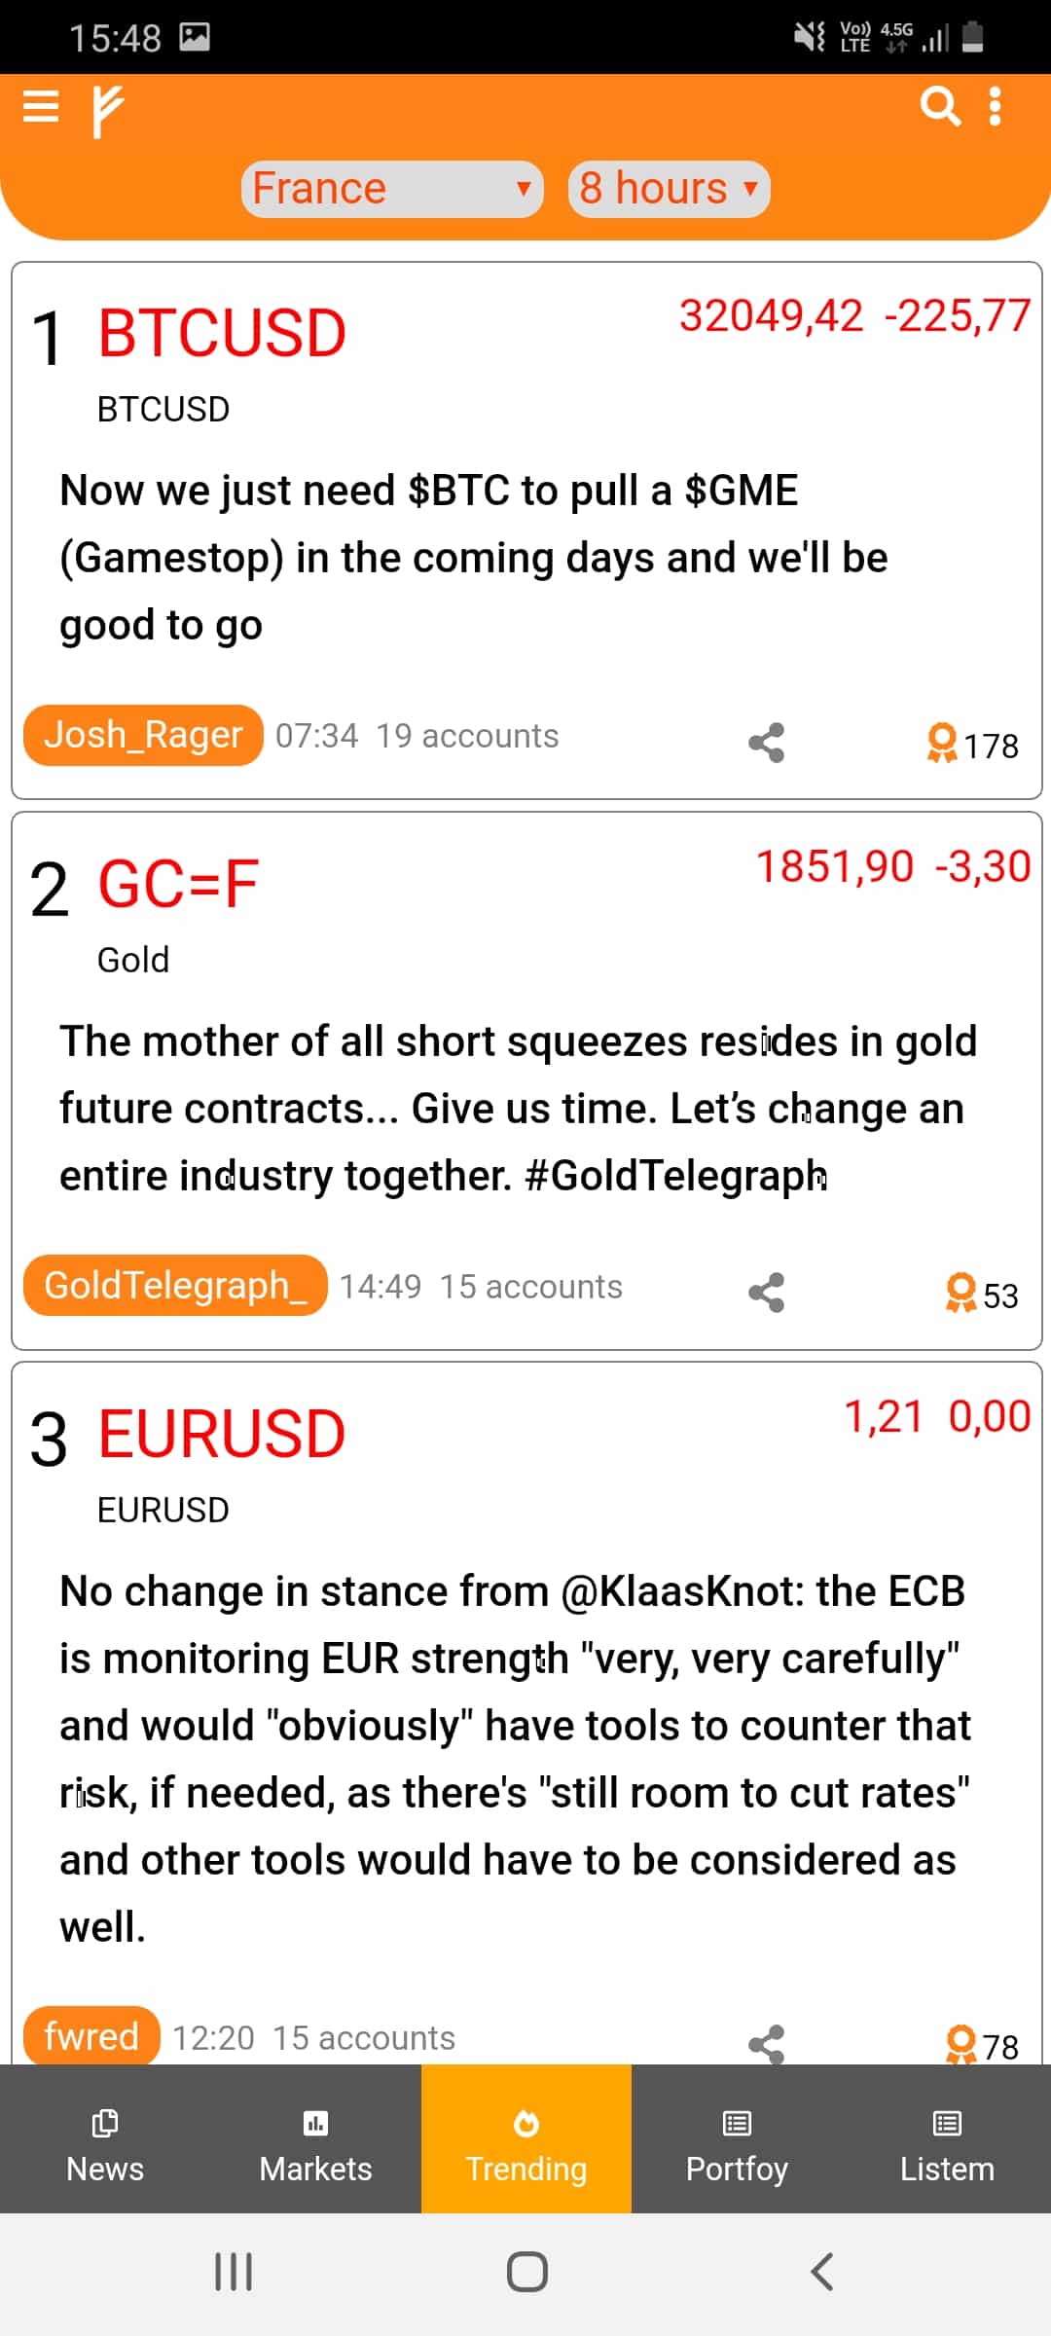This screenshot has width=1051, height=2336.
Task: Open the BTCUSD ticker title
Action: click(x=222, y=333)
